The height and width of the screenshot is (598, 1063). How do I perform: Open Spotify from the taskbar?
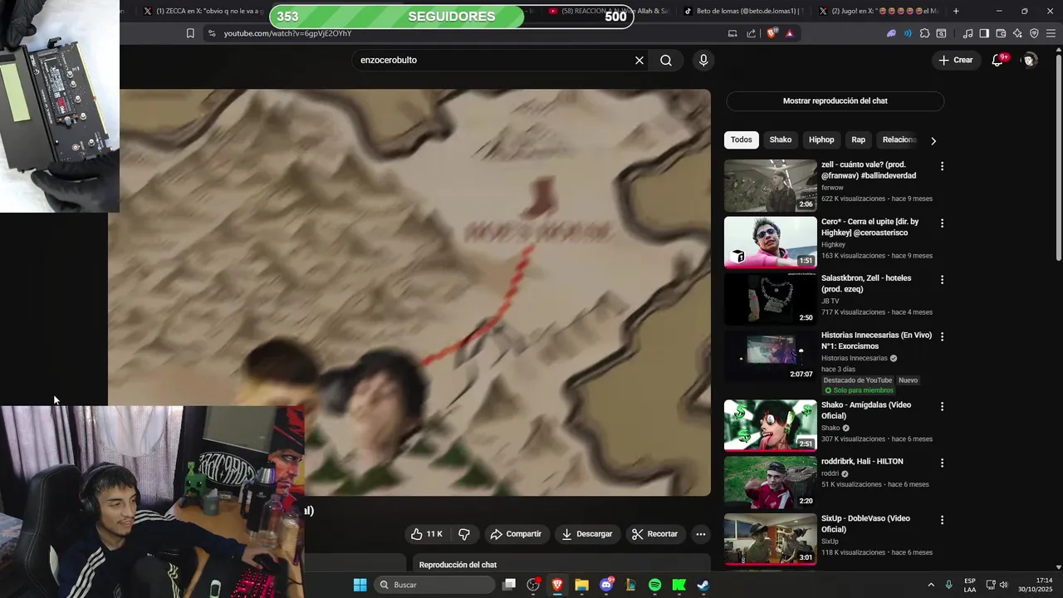[654, 585]
